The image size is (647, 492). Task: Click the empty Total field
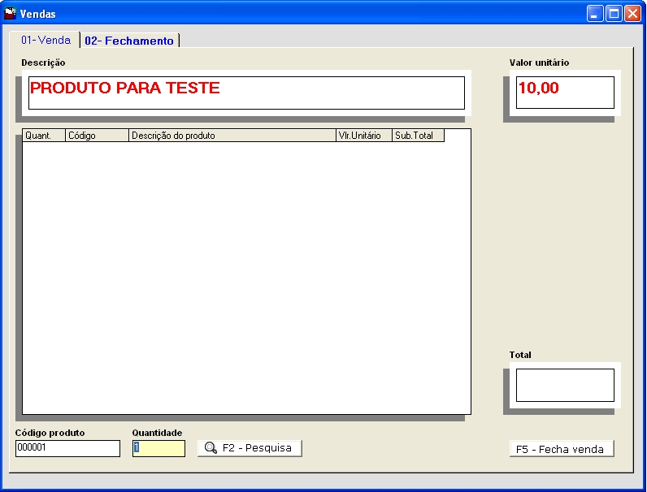point(565,385)
